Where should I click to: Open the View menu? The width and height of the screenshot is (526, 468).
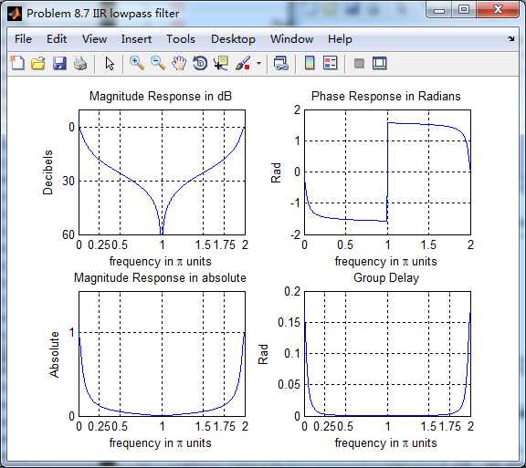(x=95, y=39)
